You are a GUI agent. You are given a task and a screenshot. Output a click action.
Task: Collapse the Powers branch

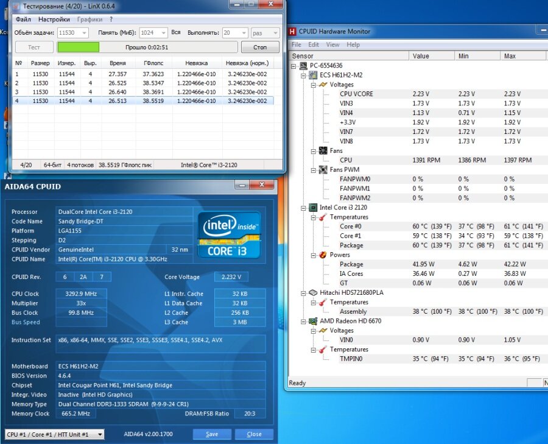pos(314,255)
